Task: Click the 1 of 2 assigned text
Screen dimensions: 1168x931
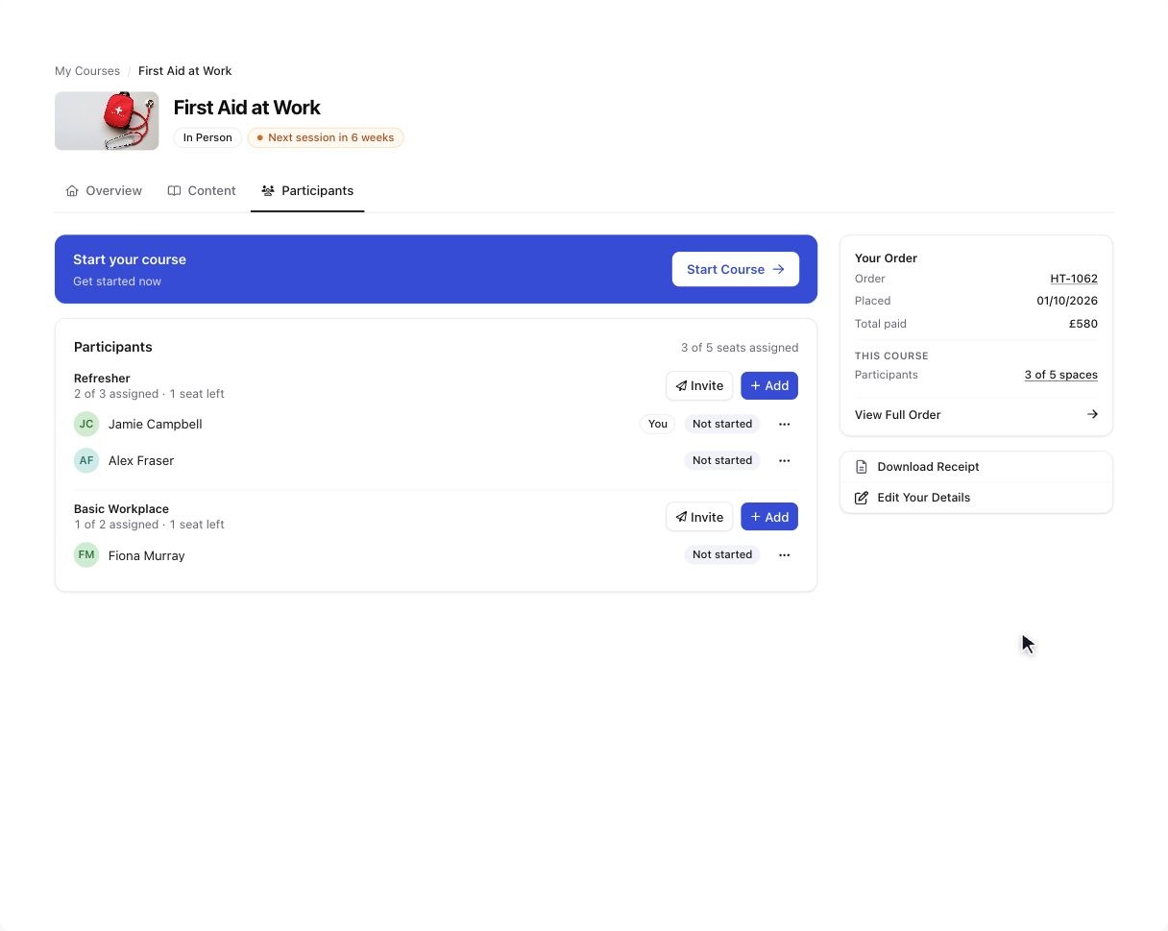Action: point(116,525)
